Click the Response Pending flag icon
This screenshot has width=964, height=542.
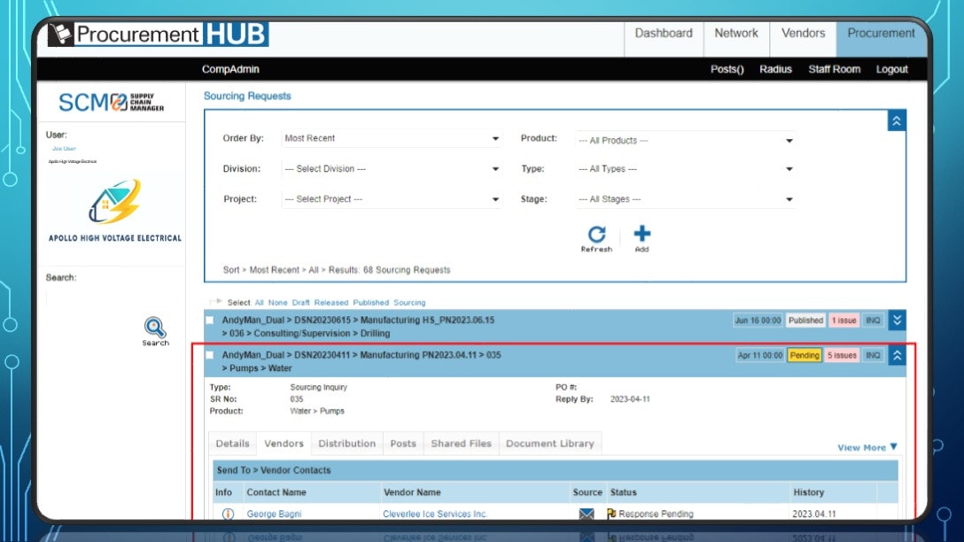pos(610,513)
